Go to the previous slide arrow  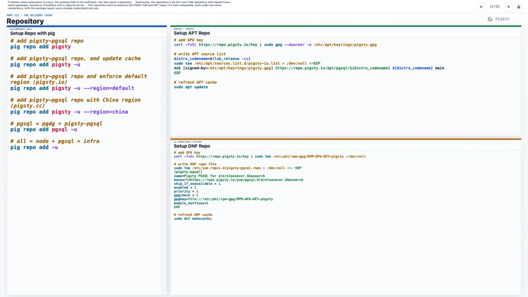point(481,7)
